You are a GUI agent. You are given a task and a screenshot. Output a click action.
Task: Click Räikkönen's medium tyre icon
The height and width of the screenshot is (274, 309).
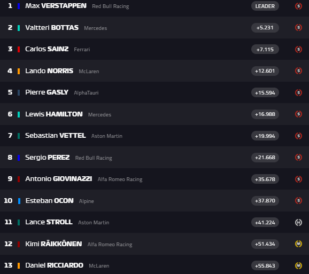pyautogui.click(x=298, y=244)
